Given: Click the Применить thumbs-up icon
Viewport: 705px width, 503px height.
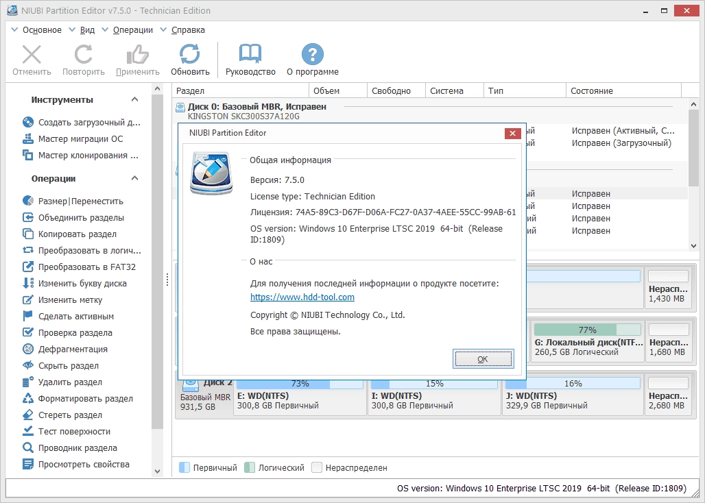Looking at the screenshot, I should [x=138, y=55].
